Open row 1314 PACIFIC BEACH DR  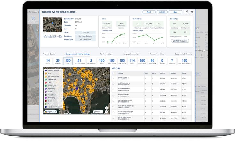152,113
